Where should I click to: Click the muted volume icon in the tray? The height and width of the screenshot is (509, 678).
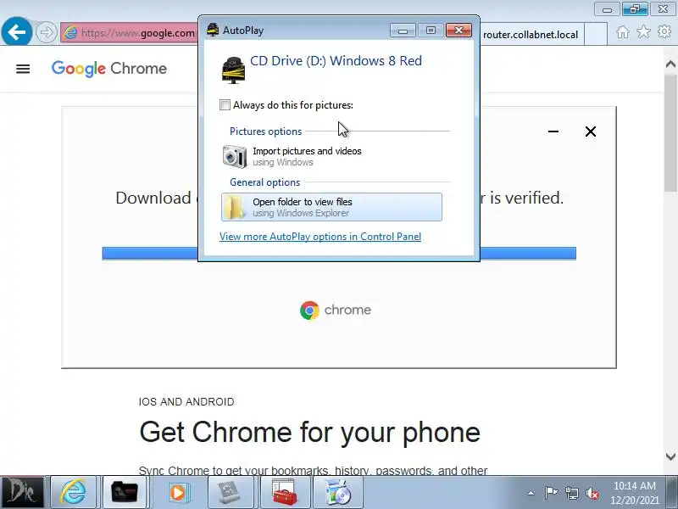point(592,493)
